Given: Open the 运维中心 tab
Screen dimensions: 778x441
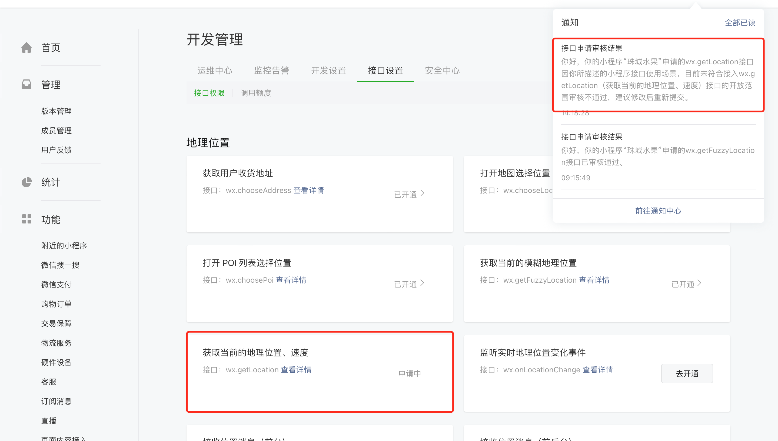Looking at the screenshot, I should (x=214, y=71).
